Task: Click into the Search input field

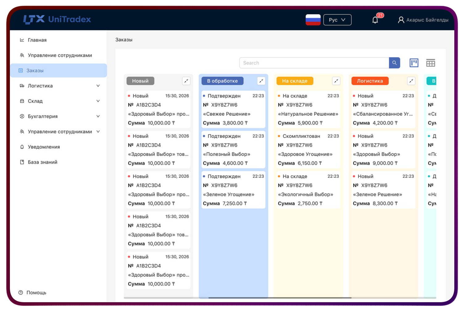Action: tap(314, 63)
